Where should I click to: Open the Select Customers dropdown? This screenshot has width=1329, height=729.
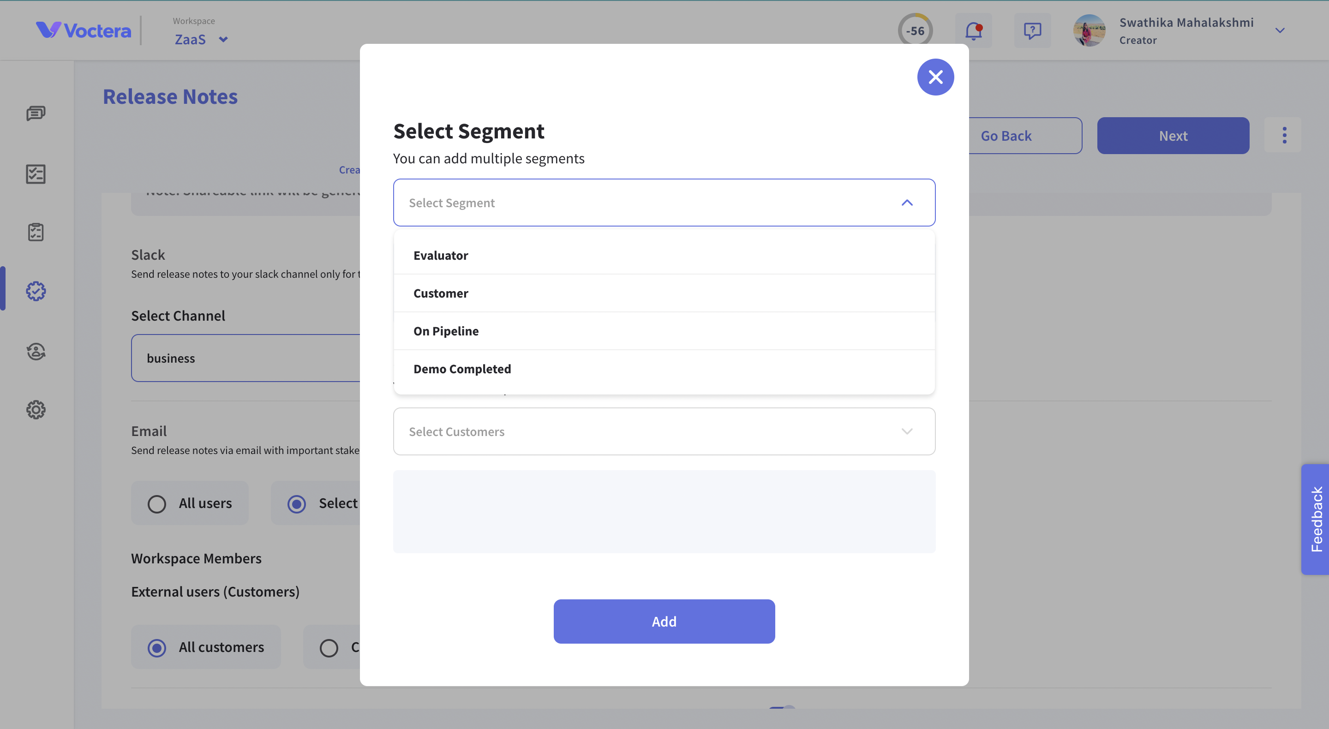click(664, 431)
